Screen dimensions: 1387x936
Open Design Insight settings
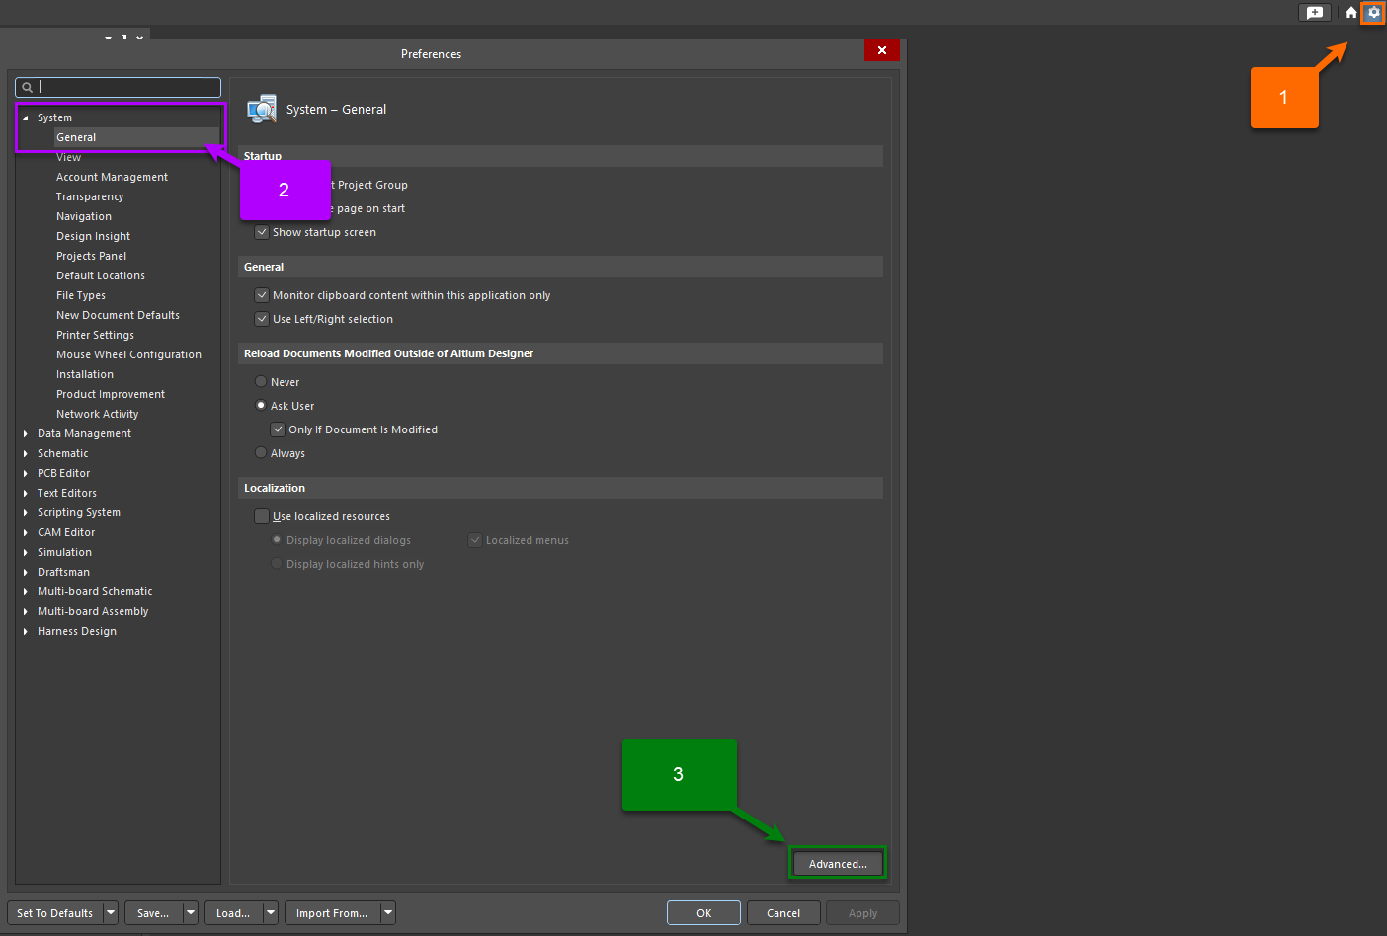93,237
